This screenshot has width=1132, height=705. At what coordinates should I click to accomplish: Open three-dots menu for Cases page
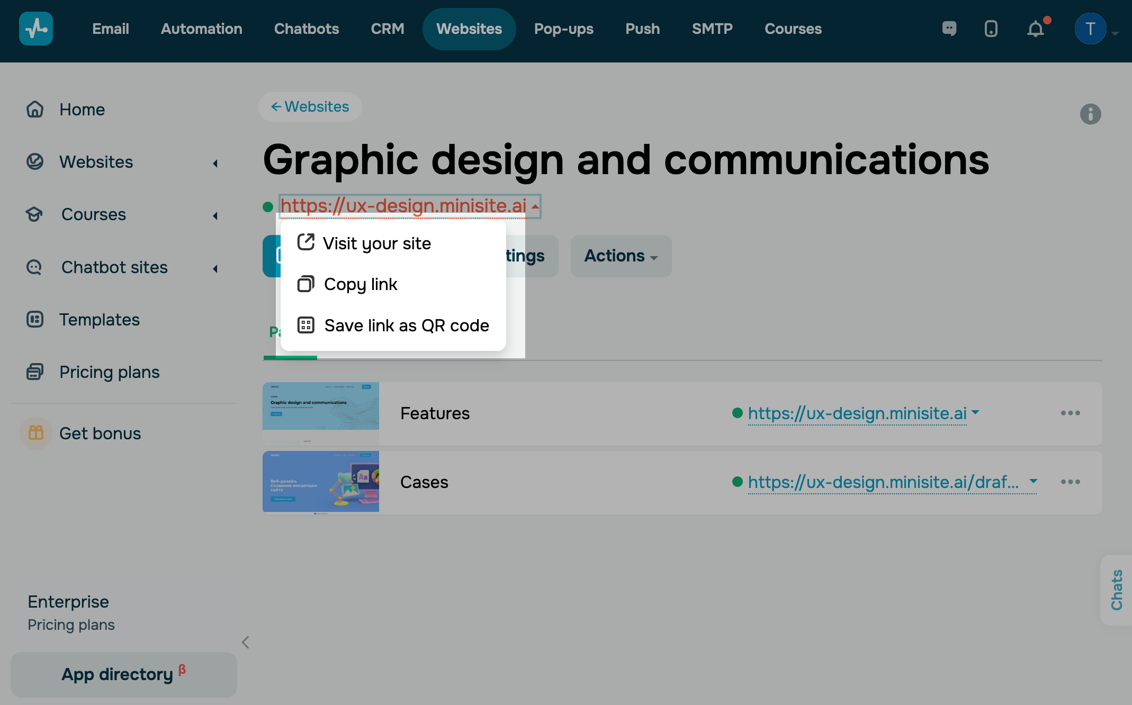click(1070, 482)
